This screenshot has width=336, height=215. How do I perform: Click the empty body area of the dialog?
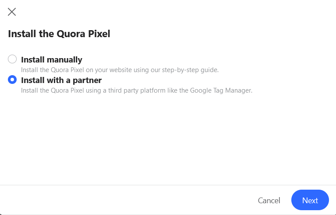[x=168, y=139]
